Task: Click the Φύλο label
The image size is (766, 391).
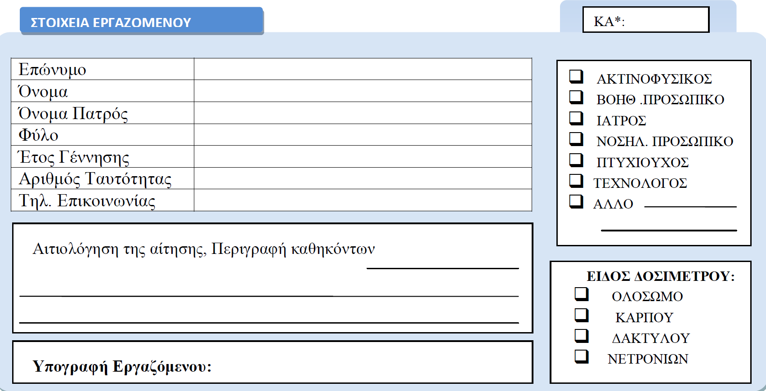Action: [x=38, y=135]
